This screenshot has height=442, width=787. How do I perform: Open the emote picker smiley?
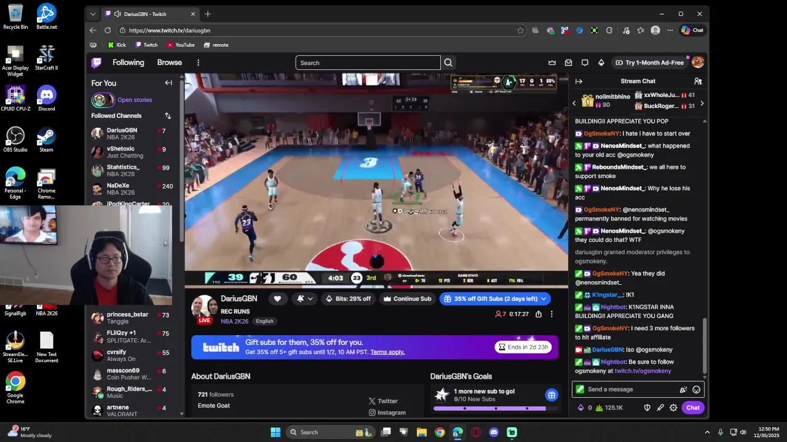697,389
